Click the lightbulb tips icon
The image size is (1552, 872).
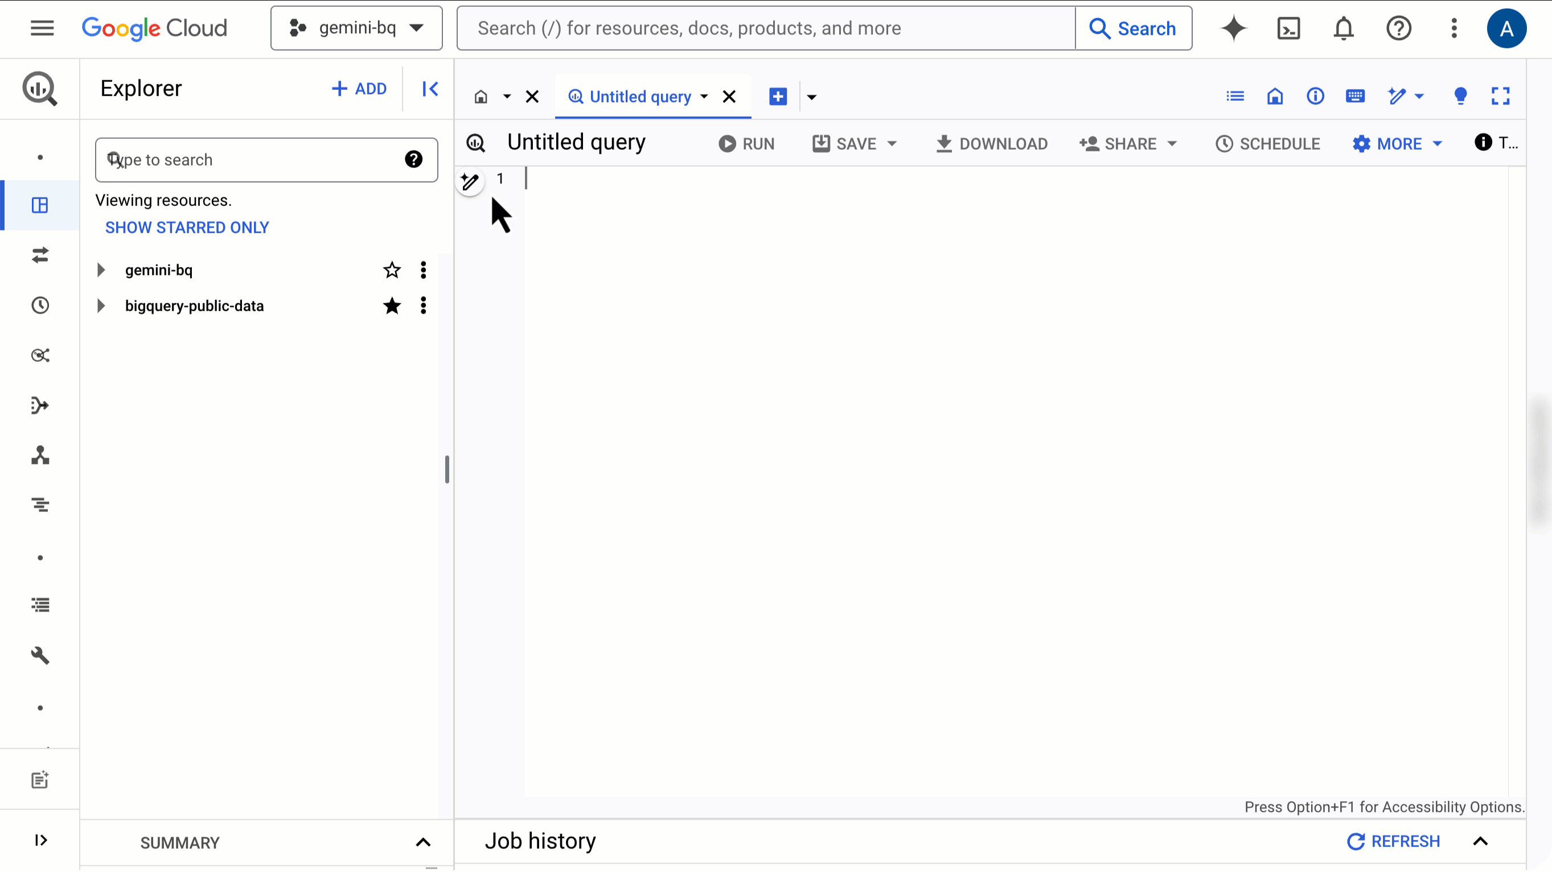1460,96
